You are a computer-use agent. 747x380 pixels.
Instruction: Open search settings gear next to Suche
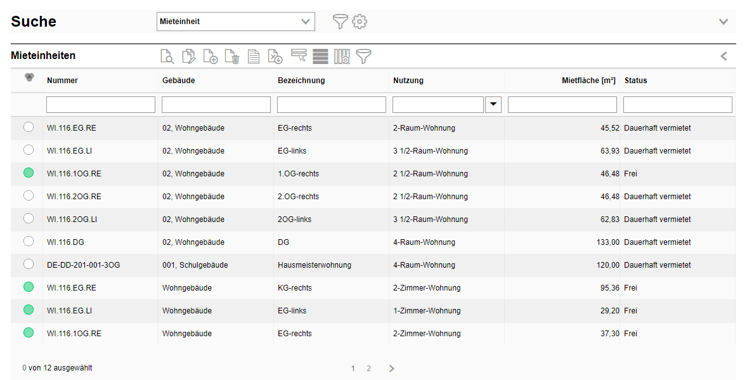360,22
